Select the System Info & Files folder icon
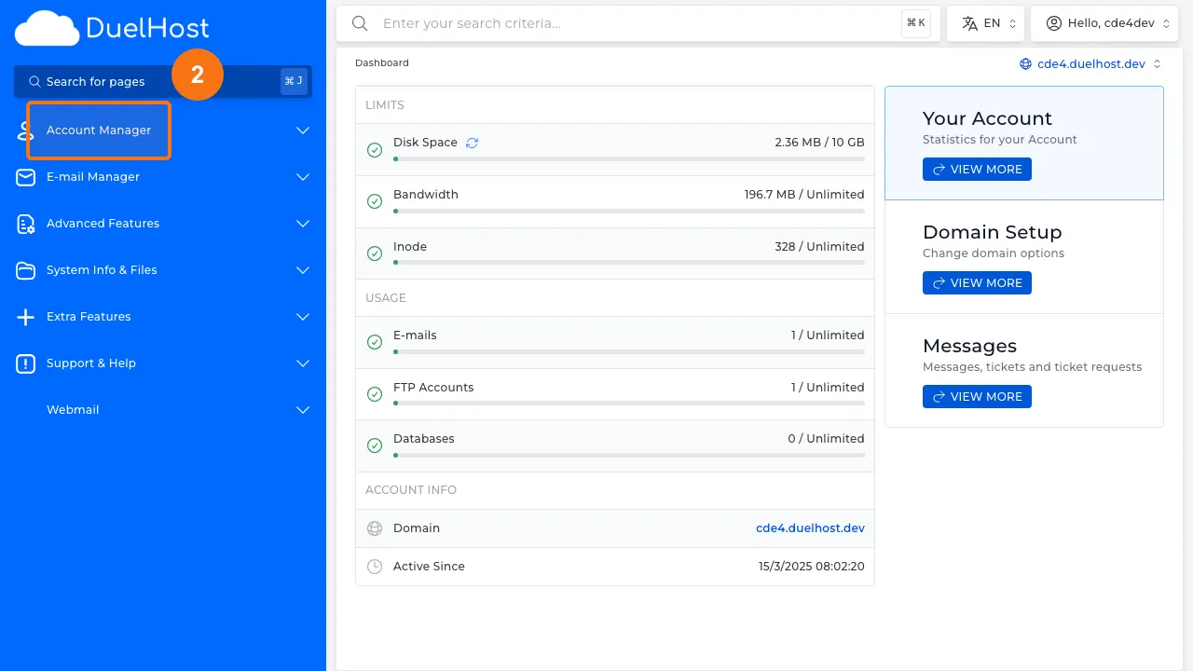Viewport: 1193px width, 671px height. pos(25,270)
